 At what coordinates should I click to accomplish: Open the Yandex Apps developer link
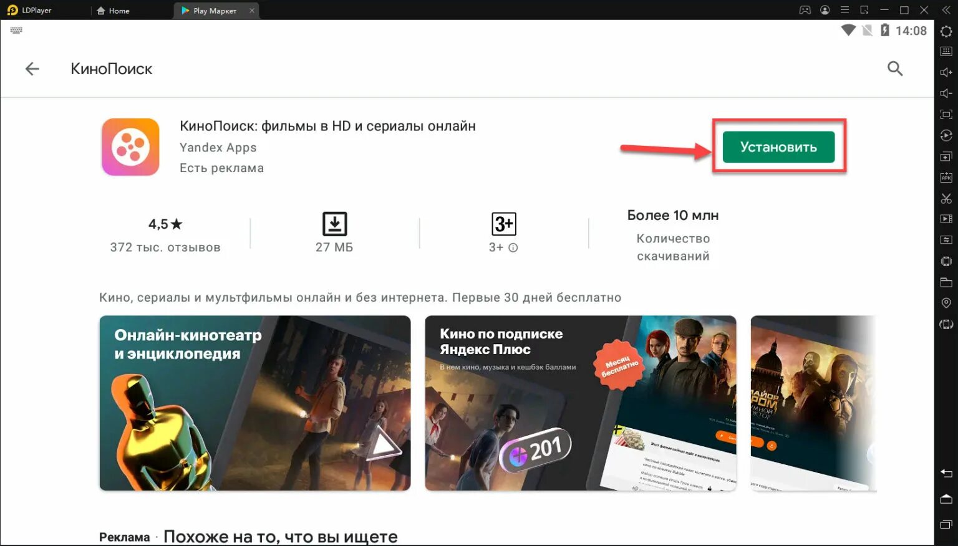click(x=218, y=148)
